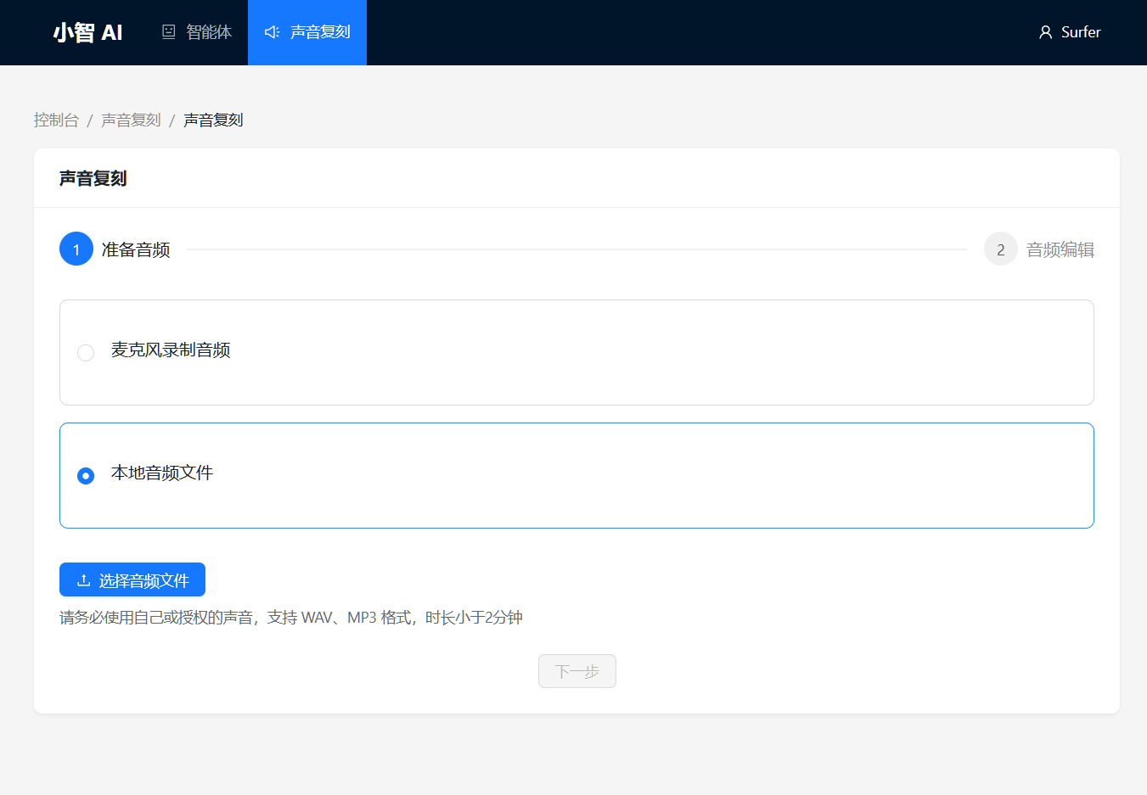This screenshot has width=1147, height=795.
Task: Switch to the 智能体 tab label
Action: point(209,32)
